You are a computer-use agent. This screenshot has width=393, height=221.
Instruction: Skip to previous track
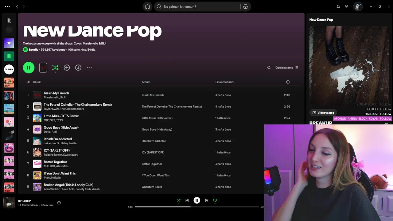187,200
